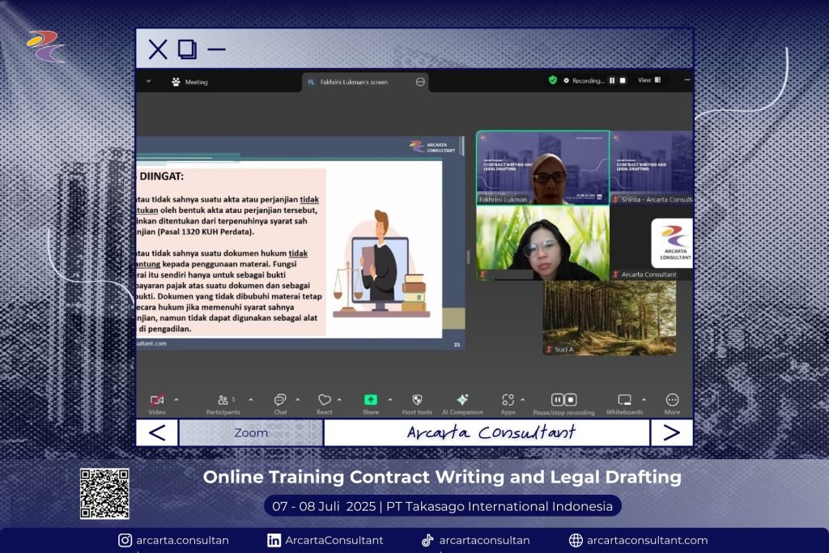Open the Participants panel

click(223, 400)
